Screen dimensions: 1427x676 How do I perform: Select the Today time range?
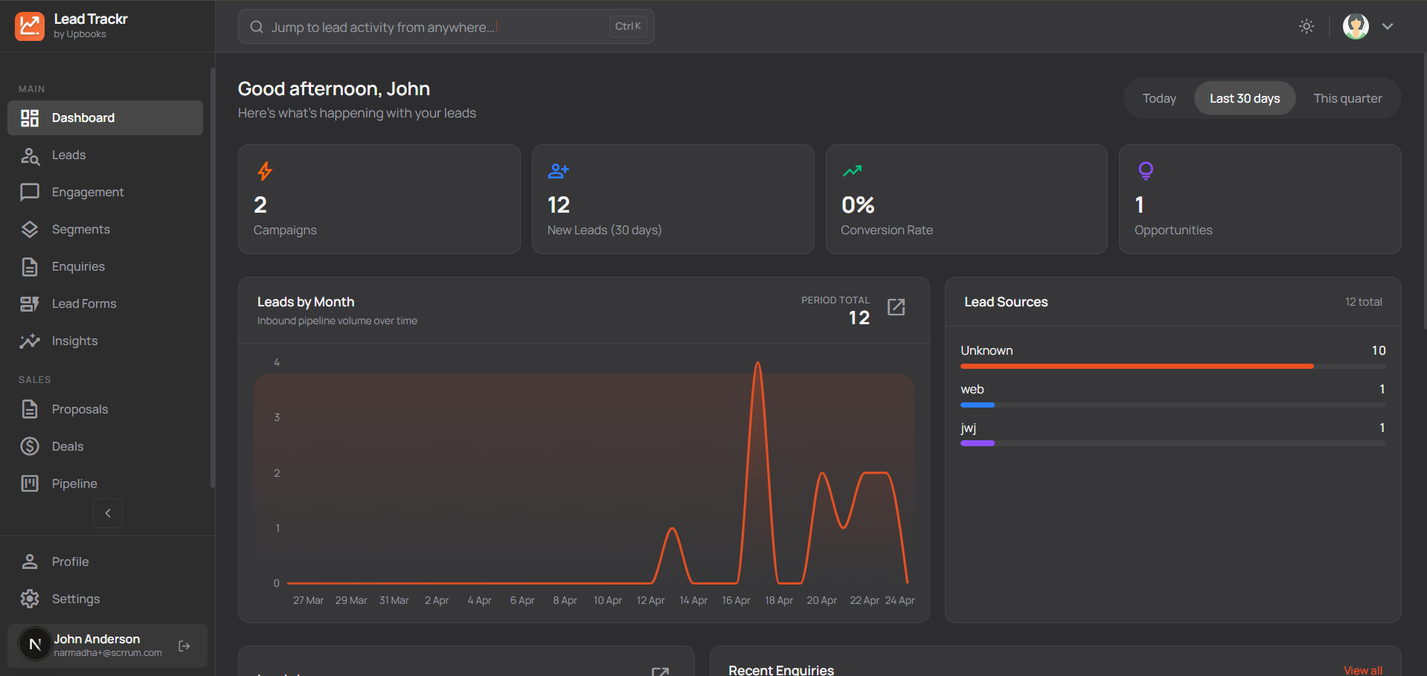pos(1159,98)
